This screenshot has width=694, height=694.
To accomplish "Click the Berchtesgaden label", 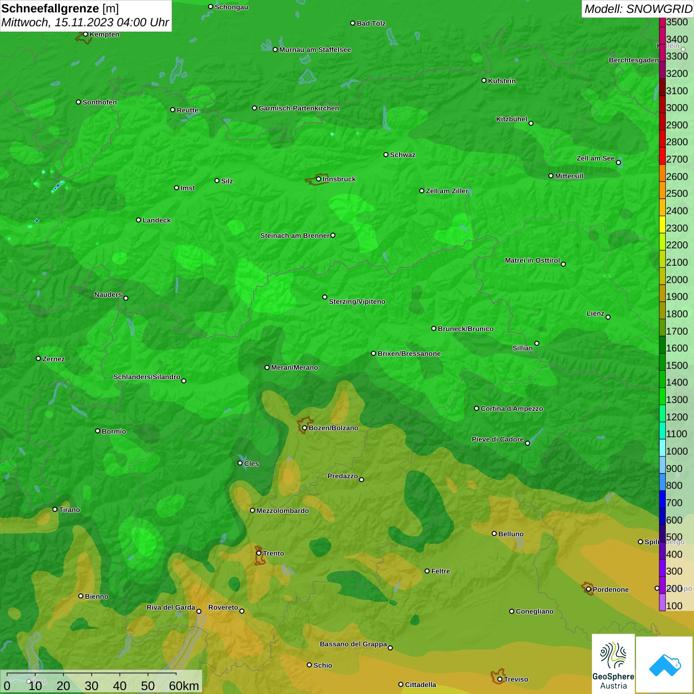I will 634,60.
